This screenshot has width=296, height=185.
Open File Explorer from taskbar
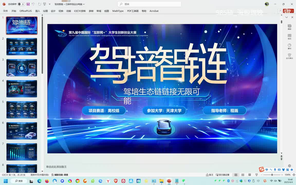(x=161, y=181)
